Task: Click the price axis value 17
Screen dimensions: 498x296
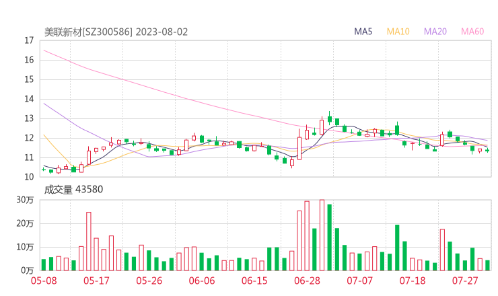Action: coord(29,40)
